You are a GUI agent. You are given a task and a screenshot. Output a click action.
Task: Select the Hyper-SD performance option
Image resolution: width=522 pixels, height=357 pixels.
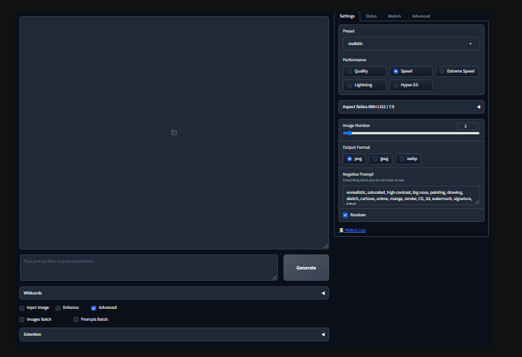tap(410, 85)
